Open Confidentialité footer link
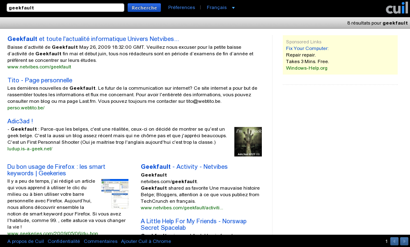This screenshot has width=410, height=247. [64, 241]
